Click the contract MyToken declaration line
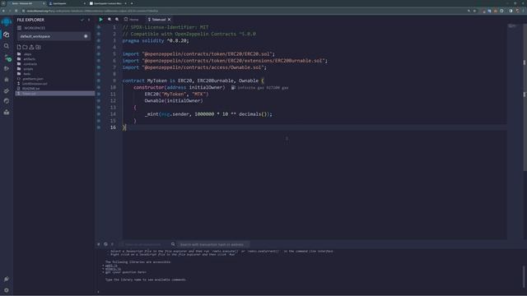The width and height of the screenshot is (527, 296). (194, 81)
